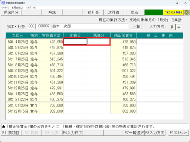Click the 解説 toolbar button
Screen dimensions: 190x142
[52, 13]
